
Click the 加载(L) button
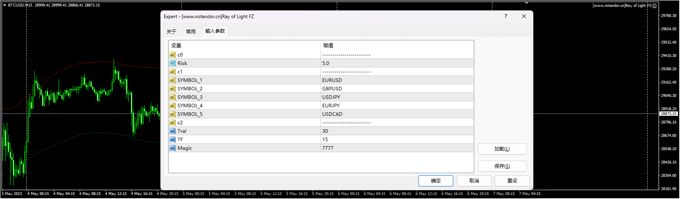point(502,149)
